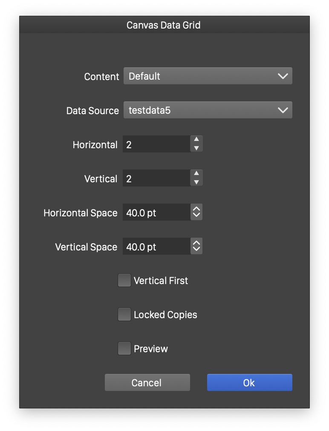
Task: Click the Vertical Space stepper control
Action: (x=196, y=246)
